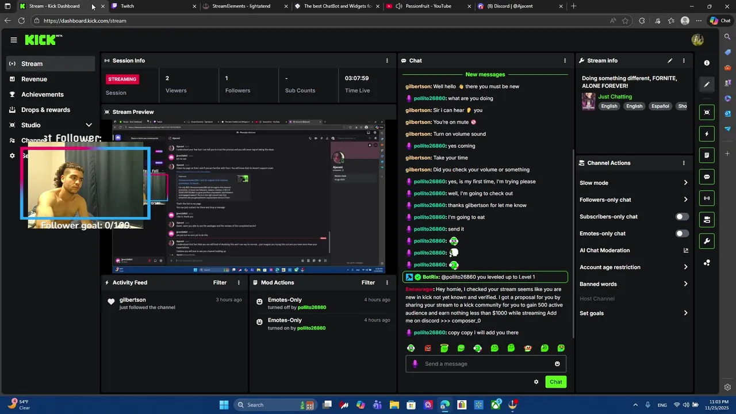The width and height of the screenshot is (736, 414).
Task: Open Stream info three-dot menu
Action: click(684, 60)
